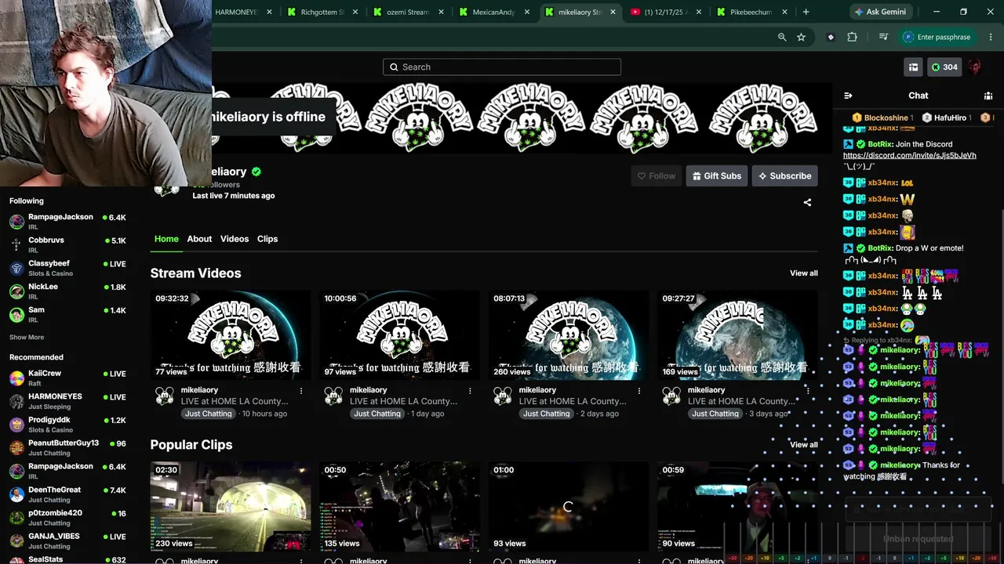Click Sam's avatar in Following list
This screenshot has width=1004, height=564.
pyautogui.click(x=16, y=314)
